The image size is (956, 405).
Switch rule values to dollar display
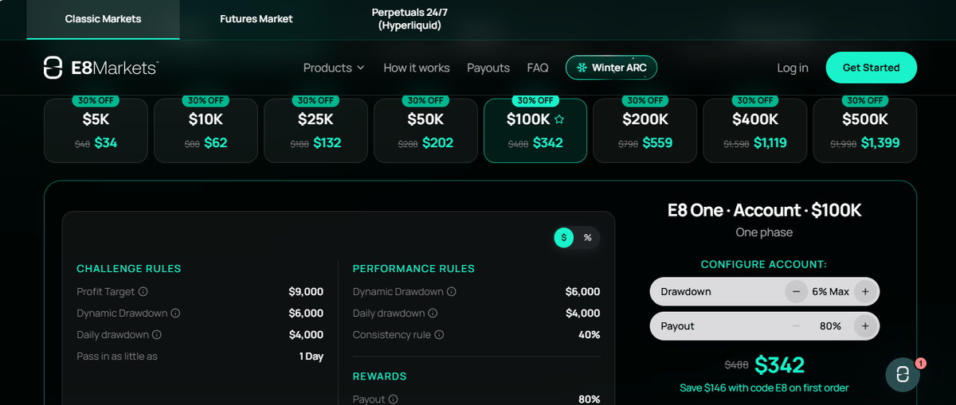point(564,237)
